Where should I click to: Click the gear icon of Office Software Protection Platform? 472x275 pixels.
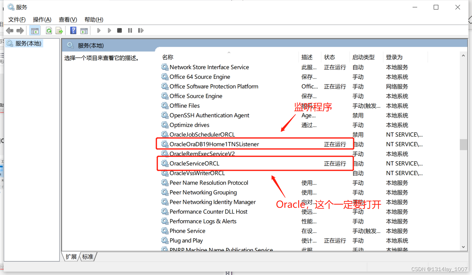[x=165, y=86]
